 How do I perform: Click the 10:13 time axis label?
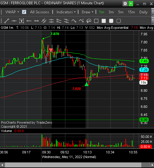click(87, 152)
